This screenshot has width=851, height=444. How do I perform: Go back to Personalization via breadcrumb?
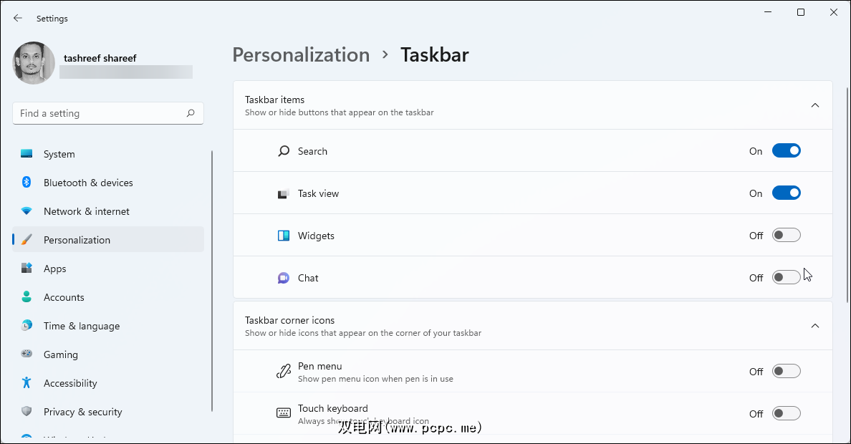point(301,55)
